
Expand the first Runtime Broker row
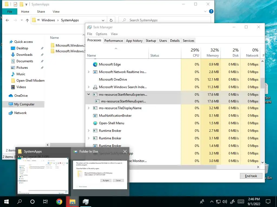point(89,131)
